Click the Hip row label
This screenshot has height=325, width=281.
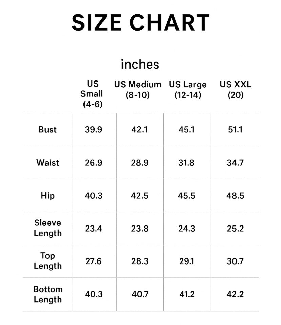48,196
